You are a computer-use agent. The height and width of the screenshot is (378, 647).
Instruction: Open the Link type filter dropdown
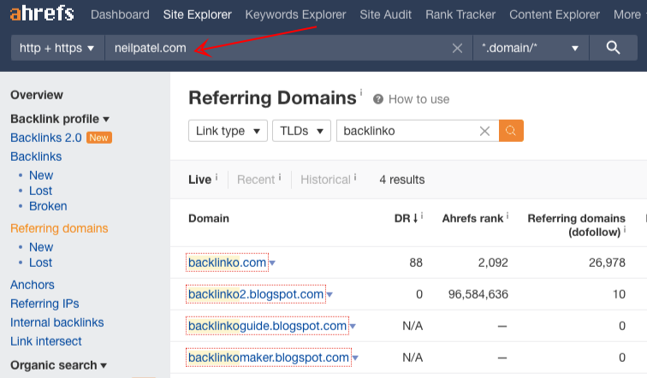pyautogui.click(x=228, y=131)
